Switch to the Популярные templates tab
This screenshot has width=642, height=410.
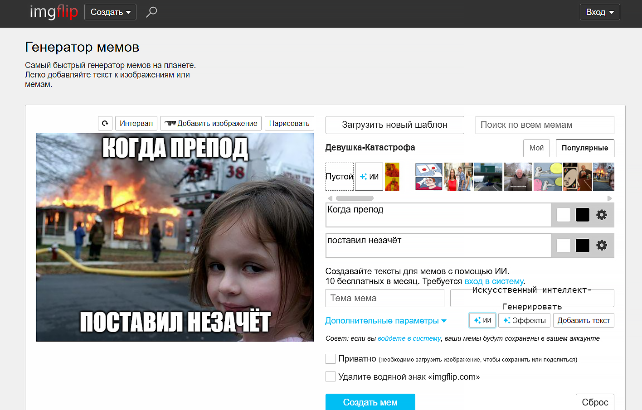pos(585,148)
